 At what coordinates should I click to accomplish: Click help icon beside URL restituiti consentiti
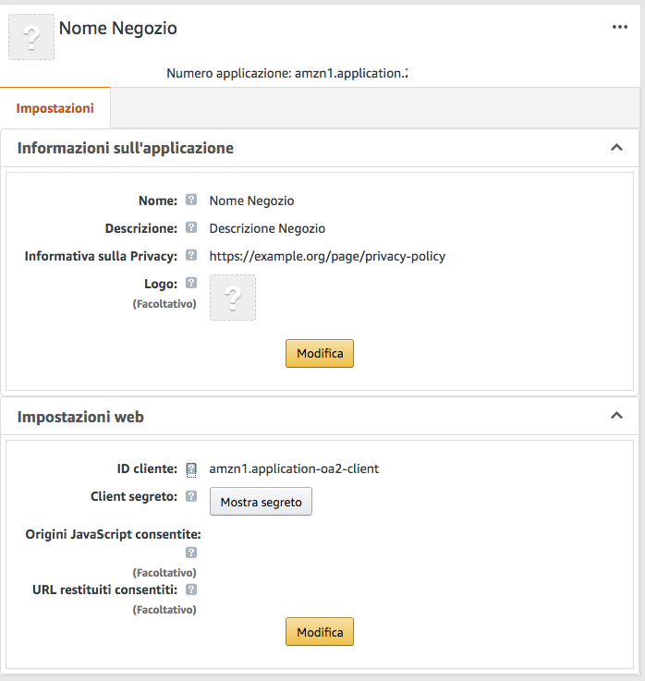[191, 589]
